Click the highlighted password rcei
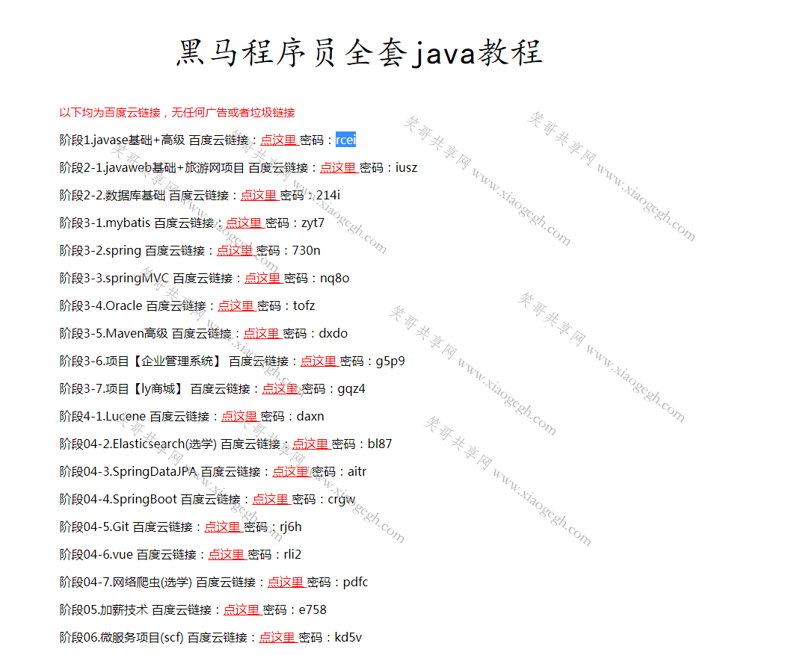 click(x=345, y=140)
